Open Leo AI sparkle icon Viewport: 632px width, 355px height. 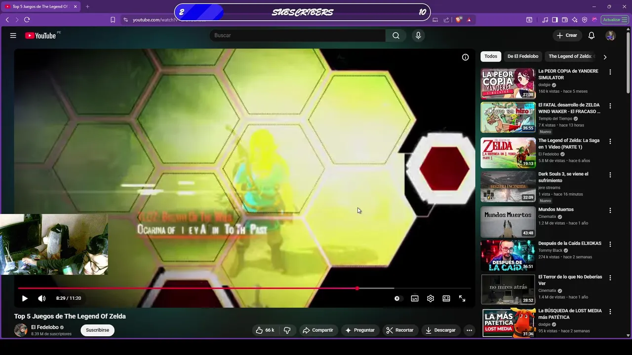(575, 20)
